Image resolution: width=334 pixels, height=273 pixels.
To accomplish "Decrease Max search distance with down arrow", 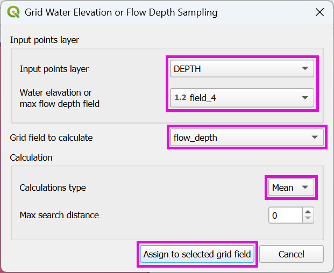I will coord(308,219).
